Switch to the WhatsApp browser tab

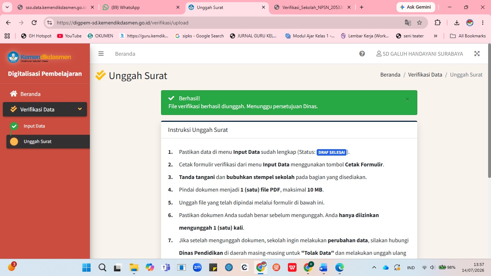(141, 7)
